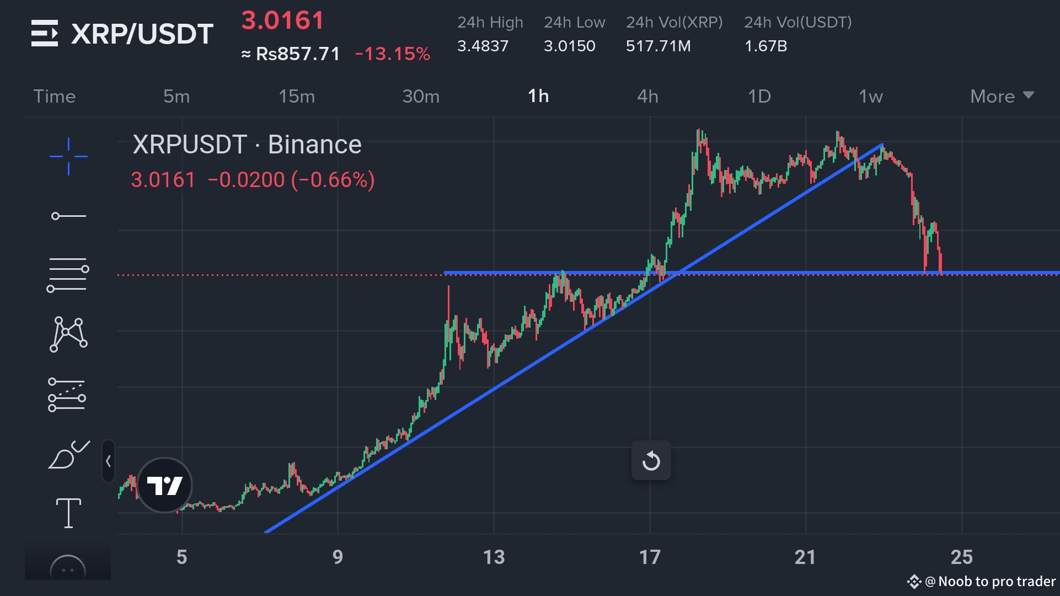This screenshot has width=1060, height=596.
Task: Open the Fibonacci retracement tool
Action: click(68, 275)
